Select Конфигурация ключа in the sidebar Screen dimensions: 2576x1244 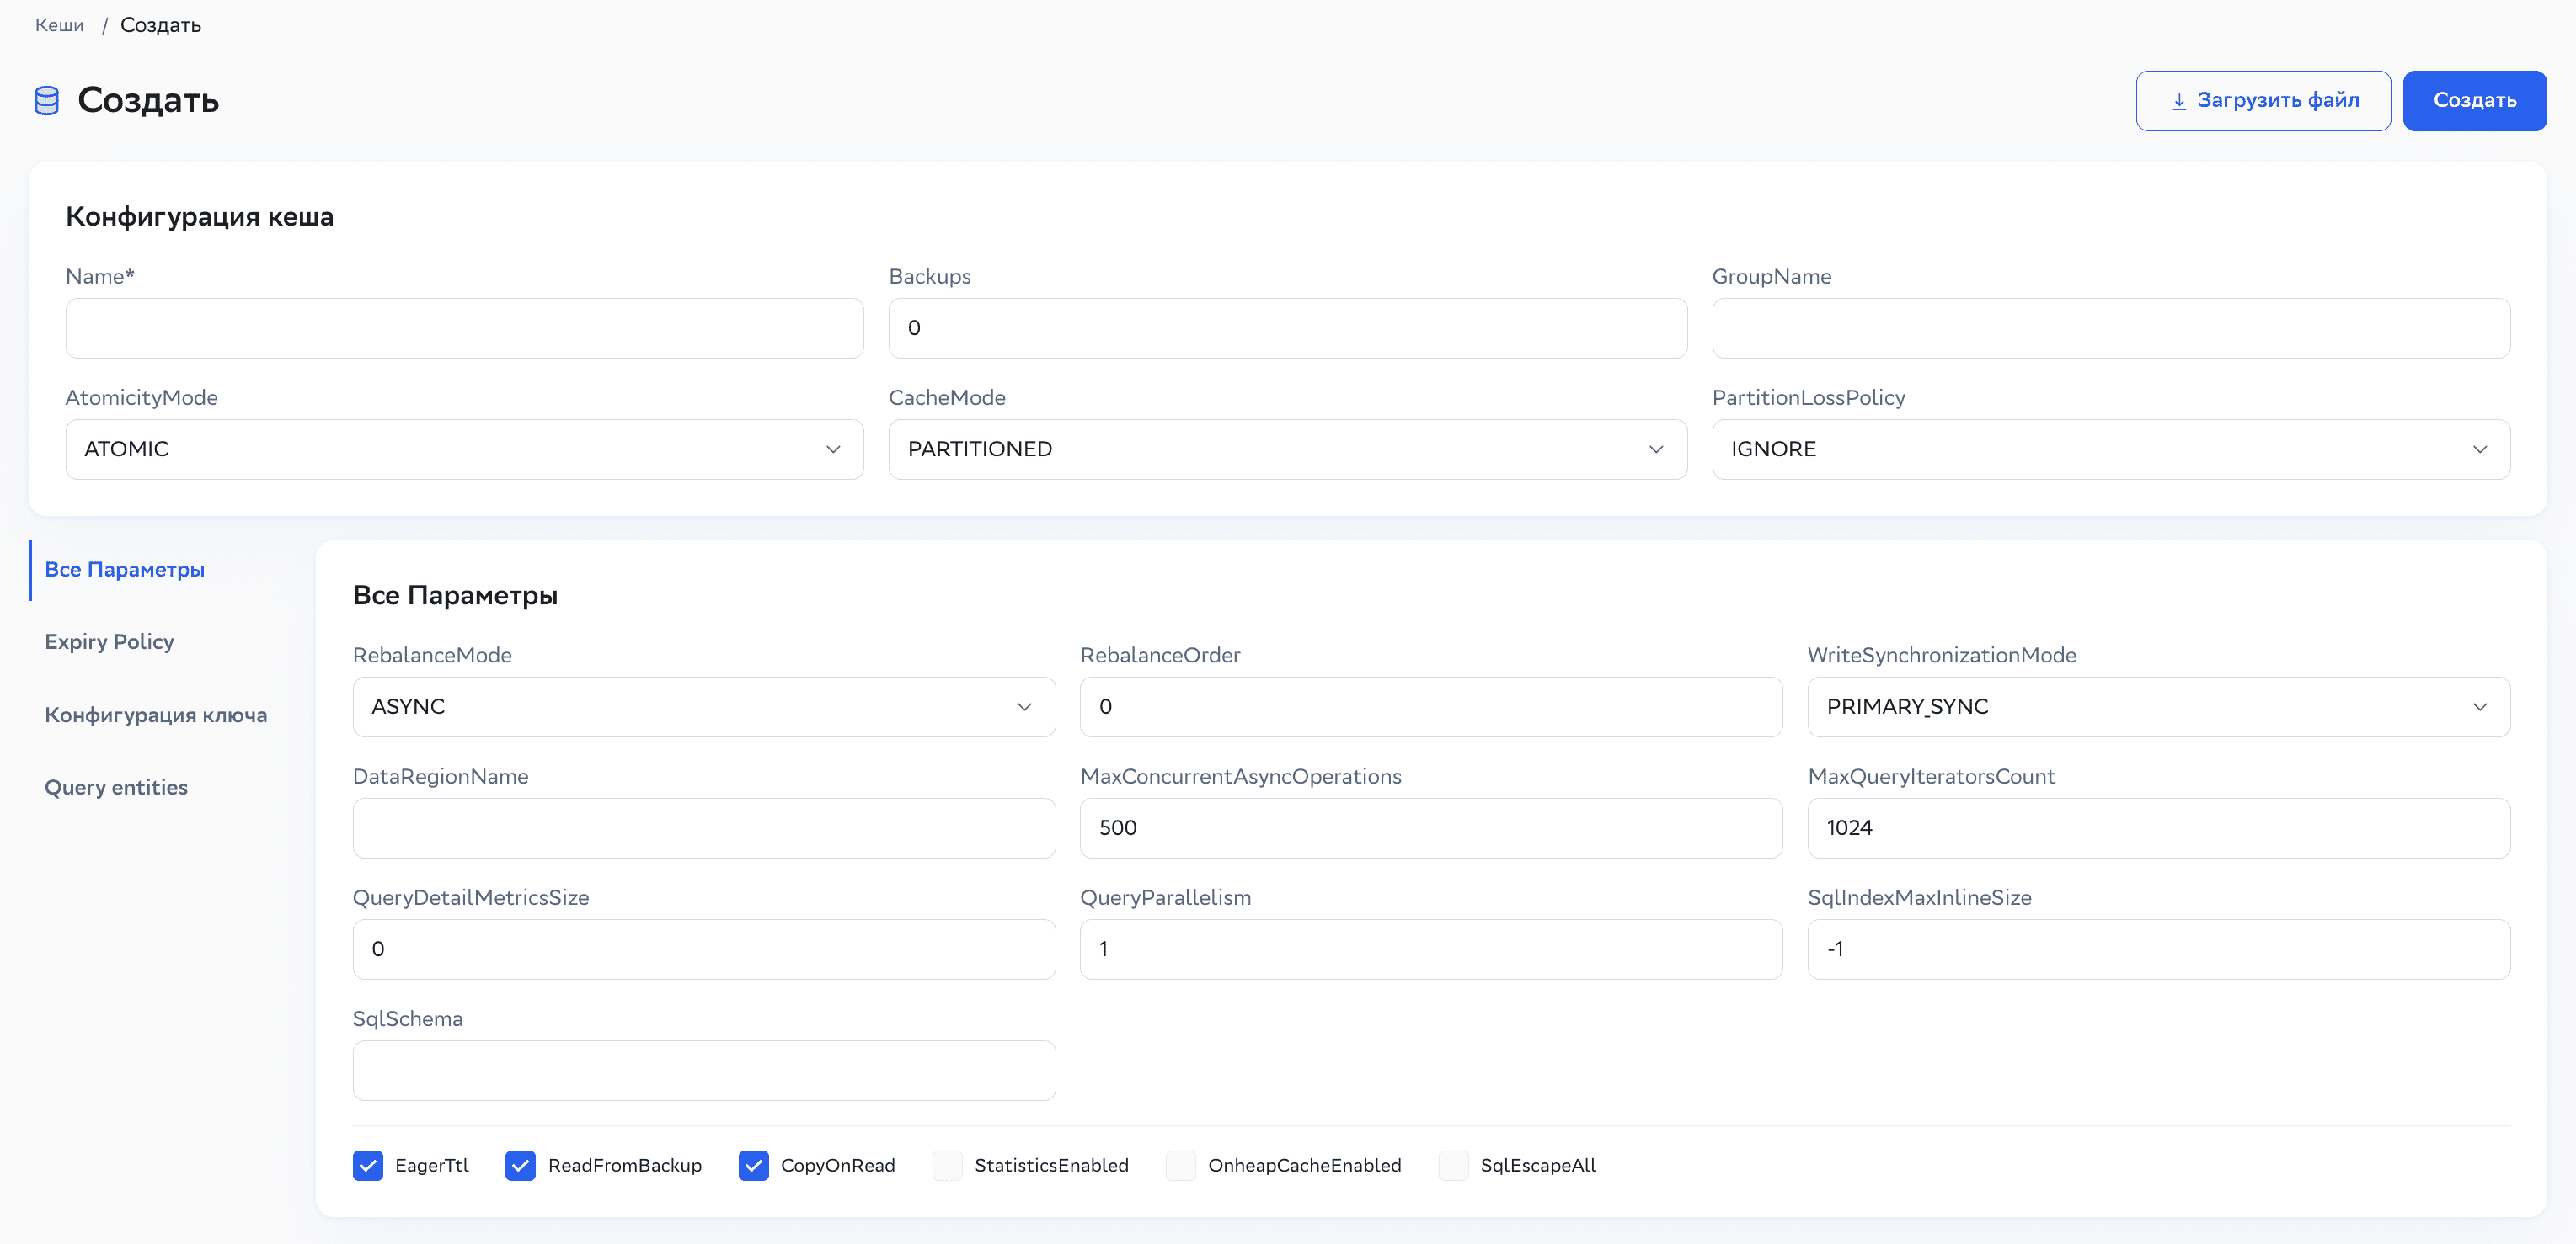[x=155, y=715]
